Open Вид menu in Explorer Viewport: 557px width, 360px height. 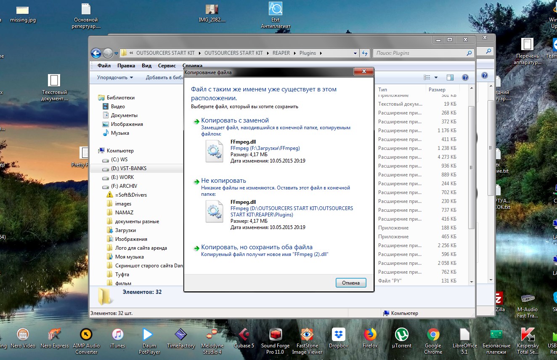(146, 66)
